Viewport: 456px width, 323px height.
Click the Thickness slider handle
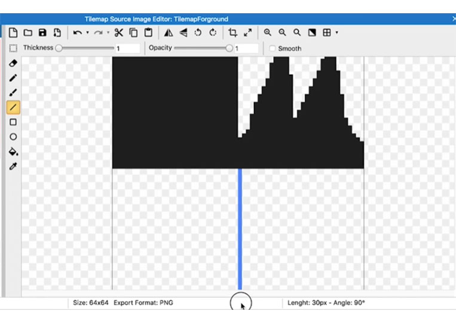pyautogui.click(x=59, y=48)
